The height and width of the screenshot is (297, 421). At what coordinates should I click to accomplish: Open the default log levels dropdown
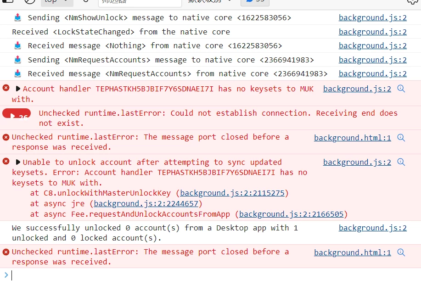(209, 1)
